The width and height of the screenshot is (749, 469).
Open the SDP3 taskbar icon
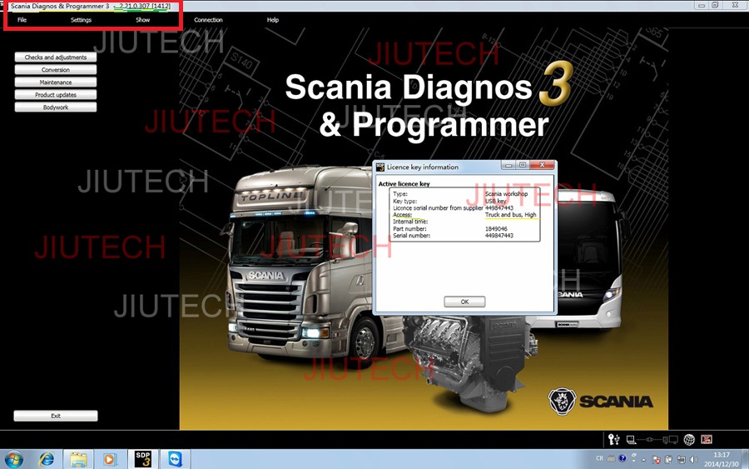click(x=143, y=459)
